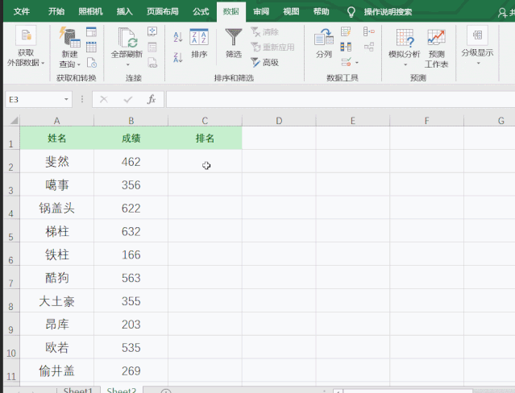Switch to the 插入 tab
This screenshot has width=515, height=393.
[124, 12]
